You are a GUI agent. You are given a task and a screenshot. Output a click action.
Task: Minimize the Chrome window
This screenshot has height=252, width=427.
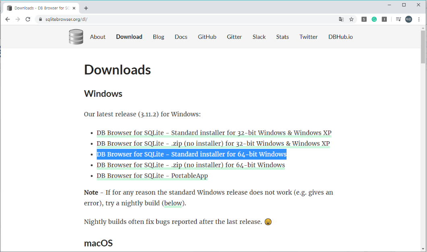390,5
